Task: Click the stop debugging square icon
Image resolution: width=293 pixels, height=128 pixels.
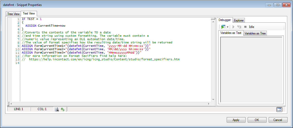Action: (x=245, y=27)
